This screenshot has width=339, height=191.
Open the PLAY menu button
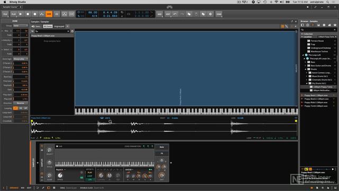13,14
